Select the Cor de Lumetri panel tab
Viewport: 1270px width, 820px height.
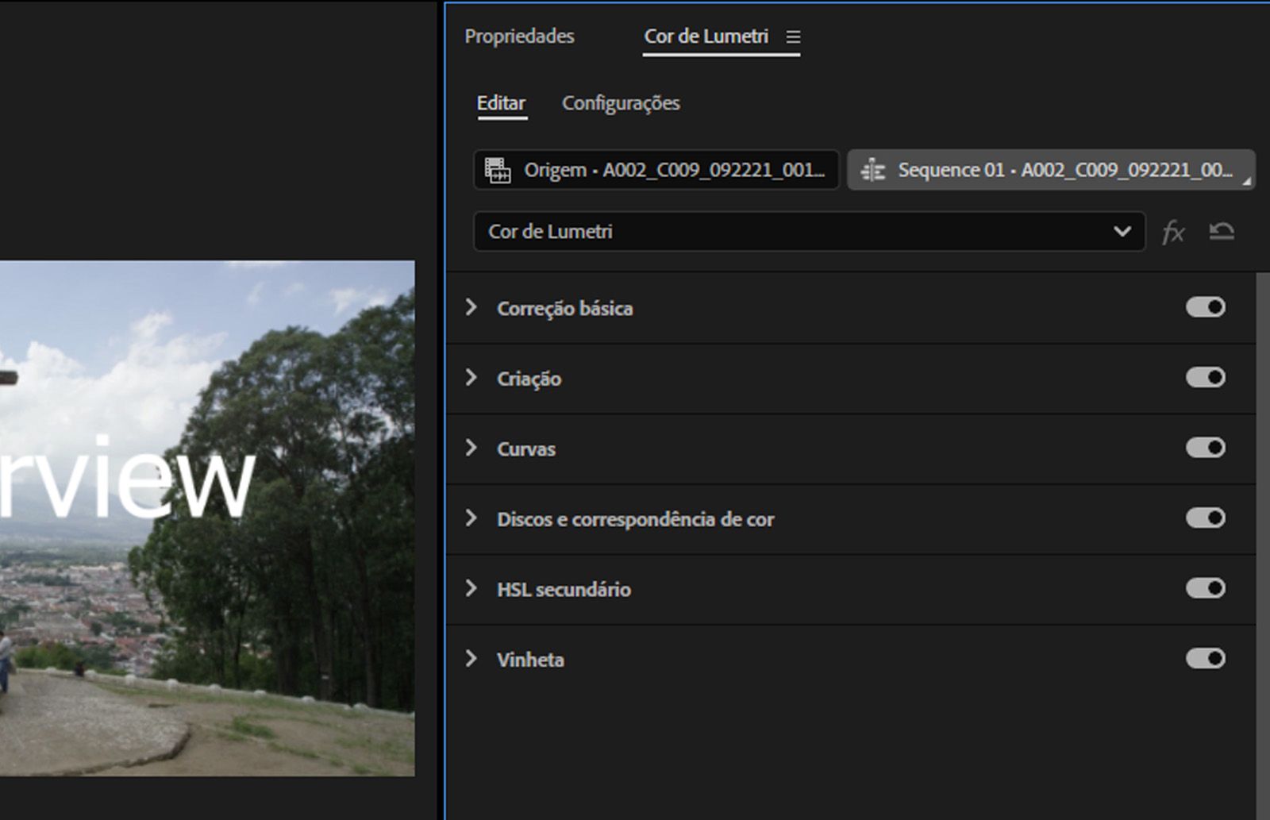[706, 37]
